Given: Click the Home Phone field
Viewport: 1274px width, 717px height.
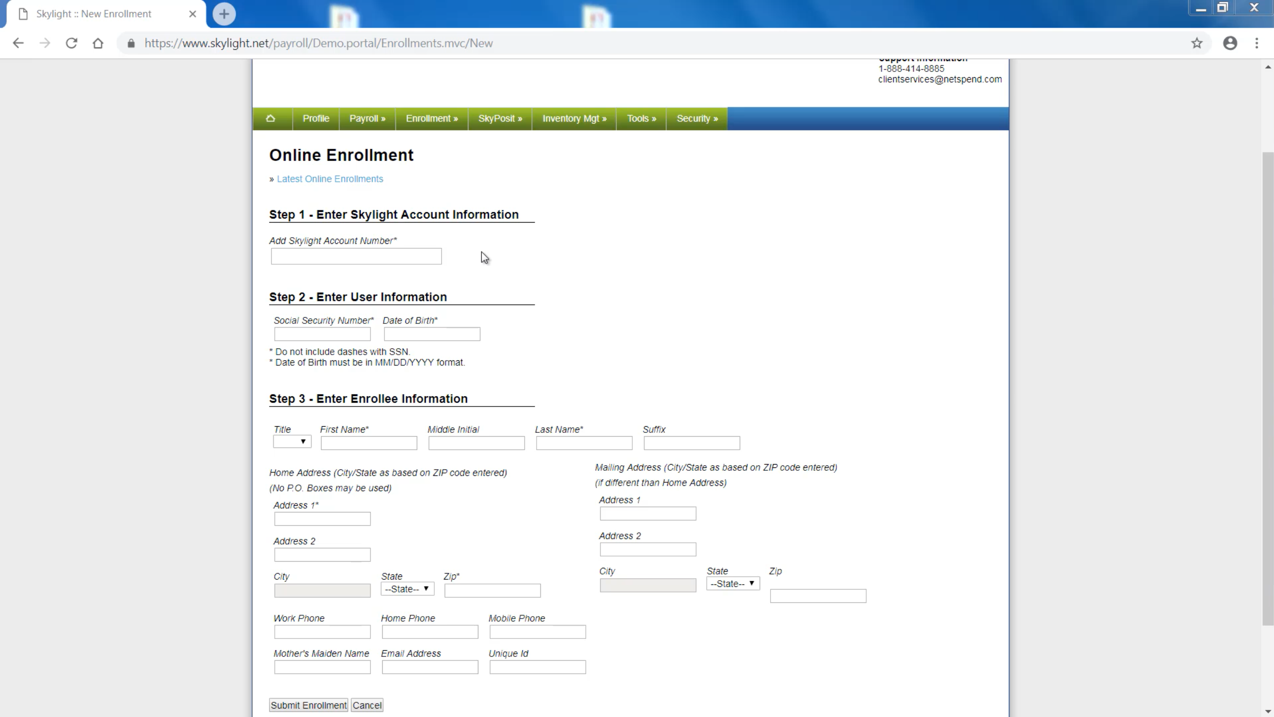Looking at the screenshot, I should (431, 632).
